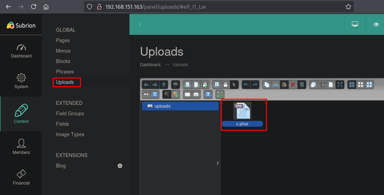Open the Field Groups link
Image resolution: width=384 pixels, height=195 pixels.
click(x=70, y=114)
